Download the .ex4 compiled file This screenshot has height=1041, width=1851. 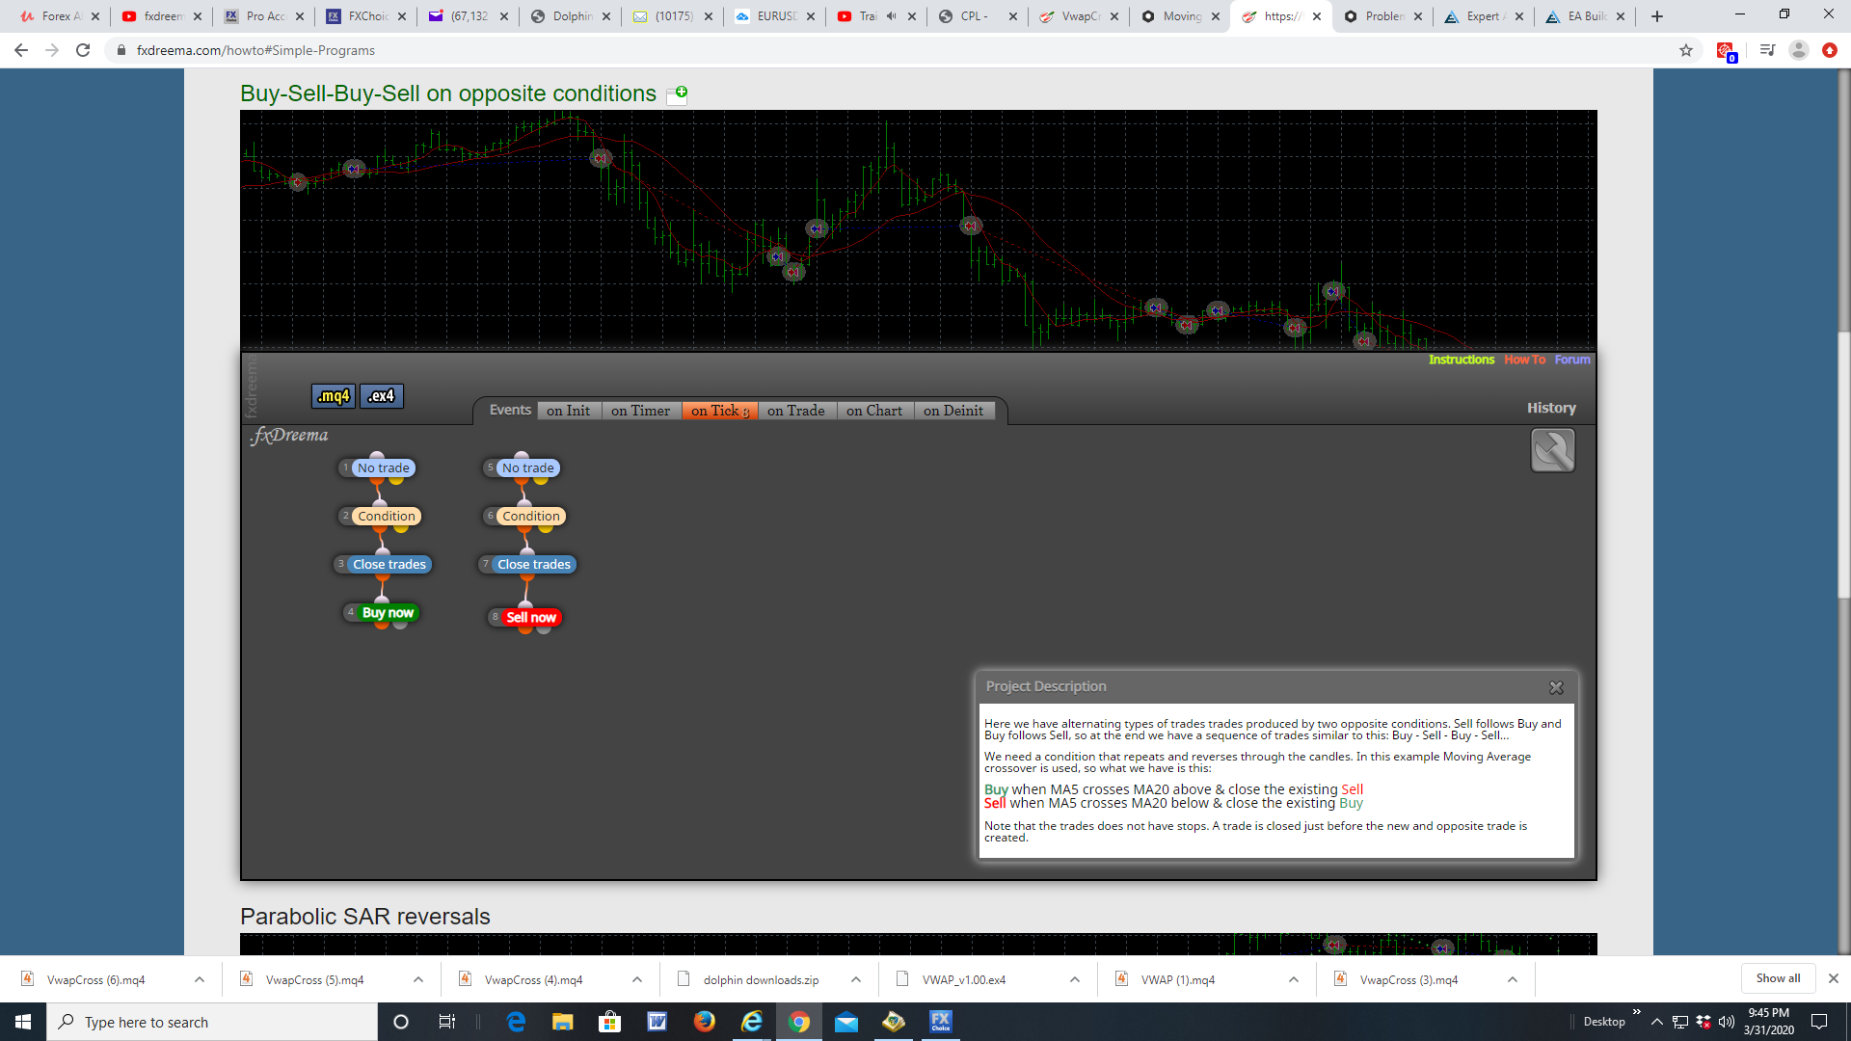click(x=382, y=396)
